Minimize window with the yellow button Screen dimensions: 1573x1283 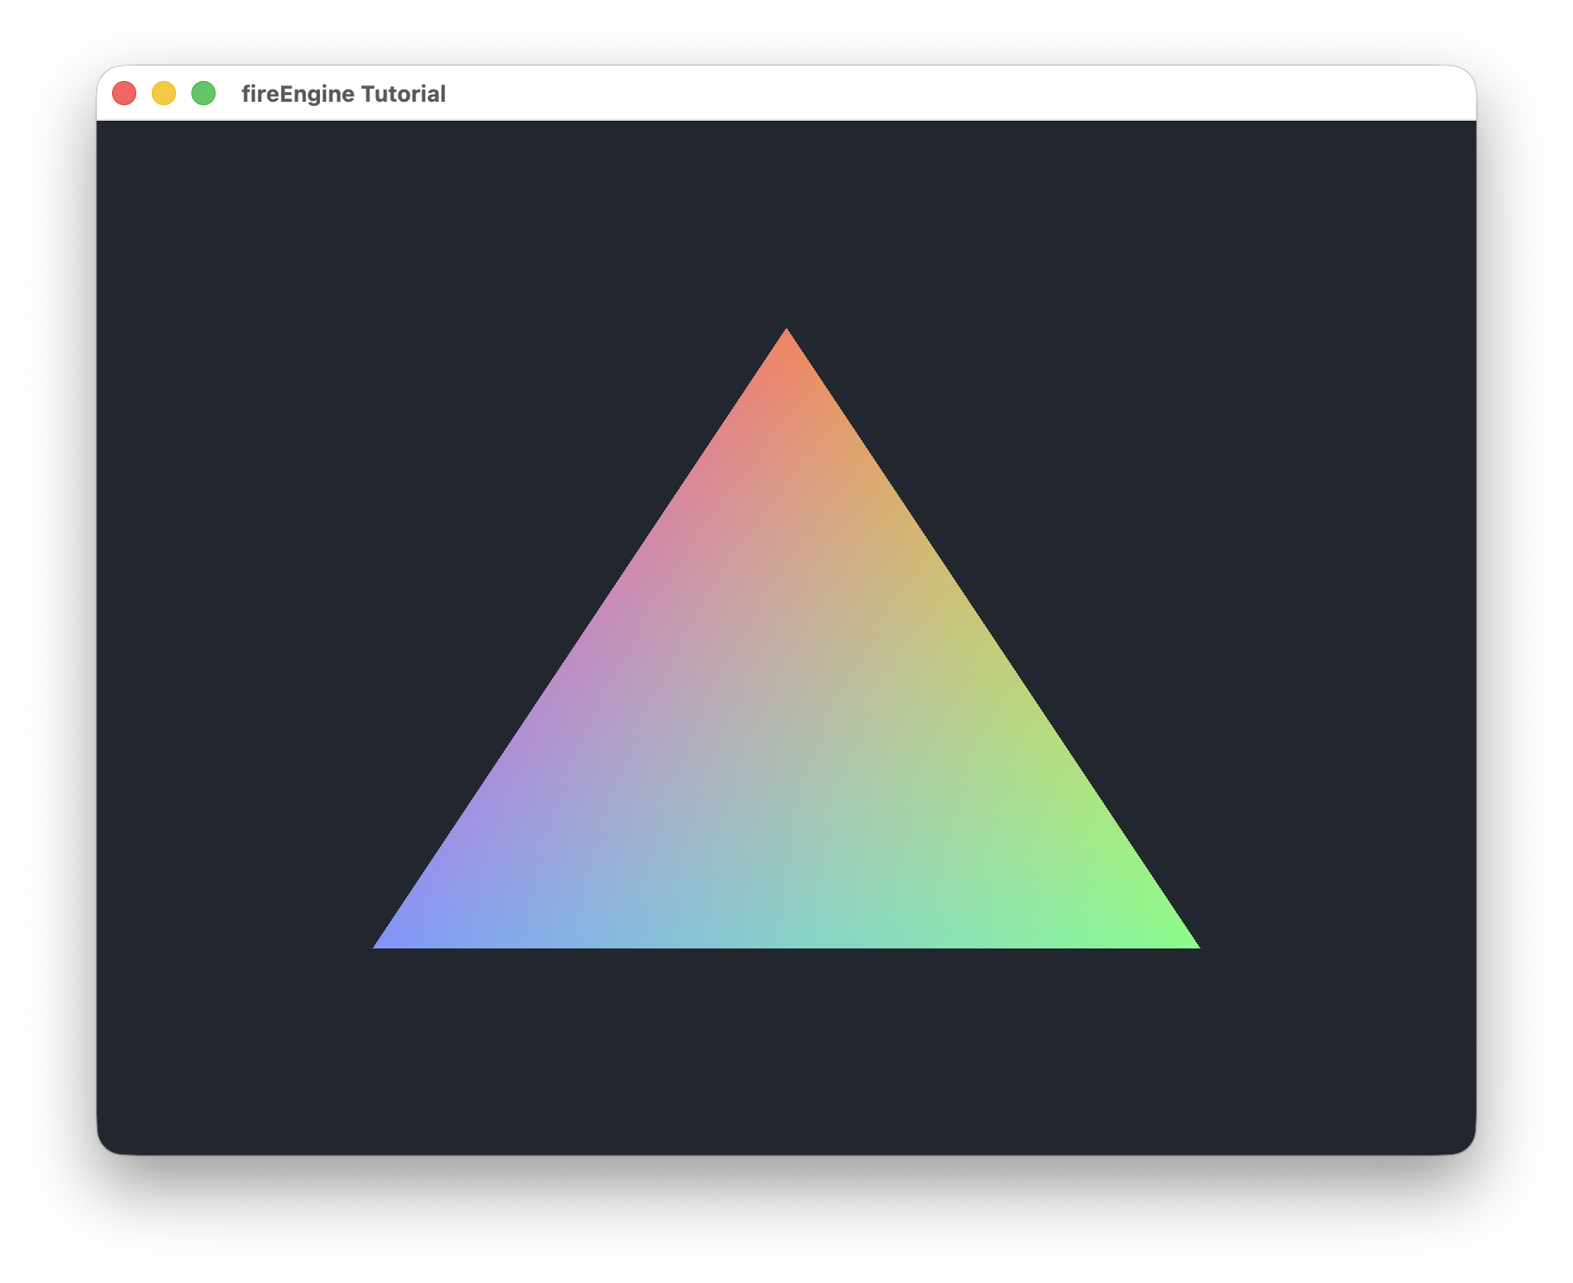164,93
